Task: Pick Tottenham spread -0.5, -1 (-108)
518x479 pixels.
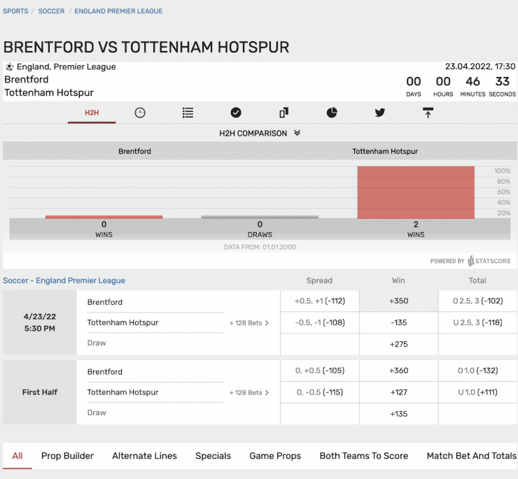Action: coord(319,322)
